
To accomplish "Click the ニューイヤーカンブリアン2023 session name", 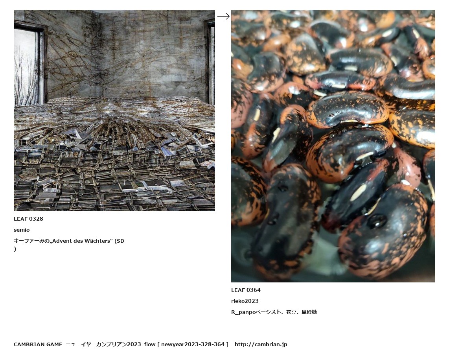I will point(103,345).
